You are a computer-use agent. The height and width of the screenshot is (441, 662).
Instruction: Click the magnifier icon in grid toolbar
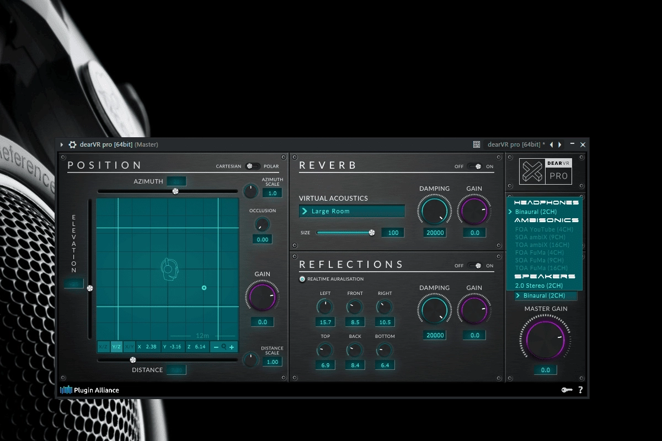224,347
